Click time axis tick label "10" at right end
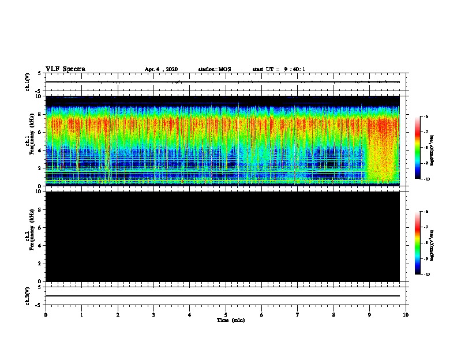The width and height of the screenshot is (457, 353). click(x=406, y=315)
